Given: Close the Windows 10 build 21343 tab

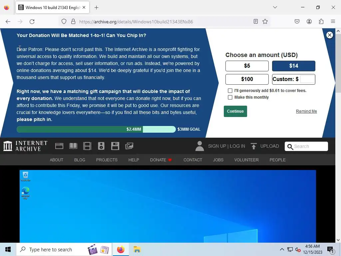Looking at the screenshot, I should click(x=84, y=7).
